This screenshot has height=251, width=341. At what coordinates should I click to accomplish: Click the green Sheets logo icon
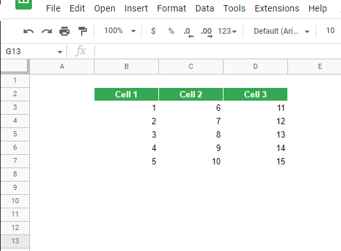(x=24, y=4)
